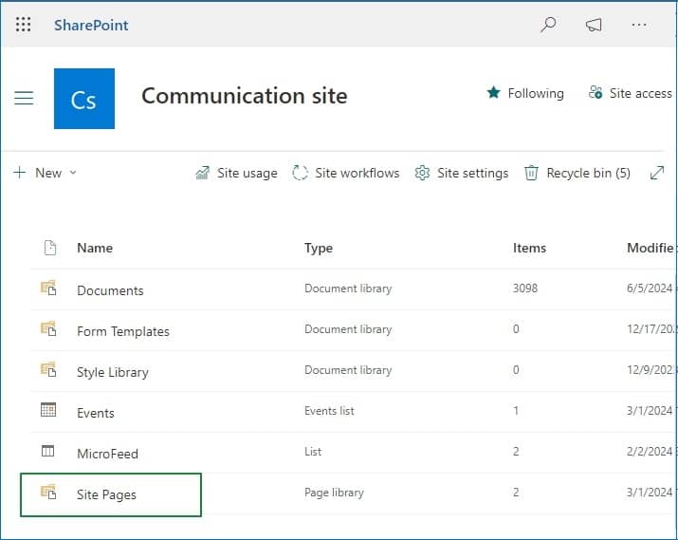The width and height of the screenshot is (678, 540).
Task: Click the file type column header icon
Action: 50,248
